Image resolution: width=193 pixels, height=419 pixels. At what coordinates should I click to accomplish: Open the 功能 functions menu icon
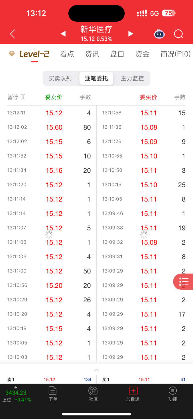(173, 394)
